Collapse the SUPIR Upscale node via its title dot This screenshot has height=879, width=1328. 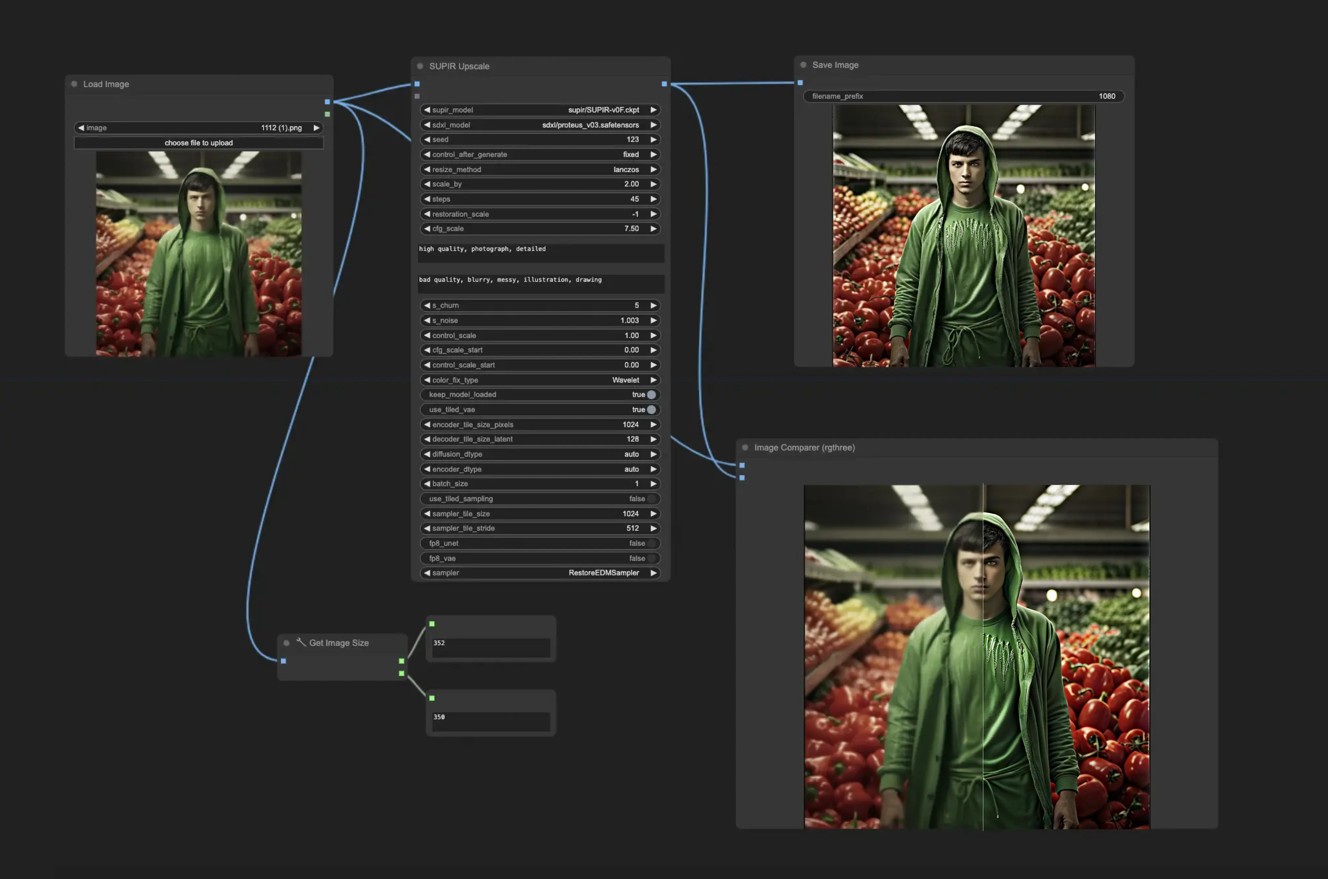[x=420, y=66]
